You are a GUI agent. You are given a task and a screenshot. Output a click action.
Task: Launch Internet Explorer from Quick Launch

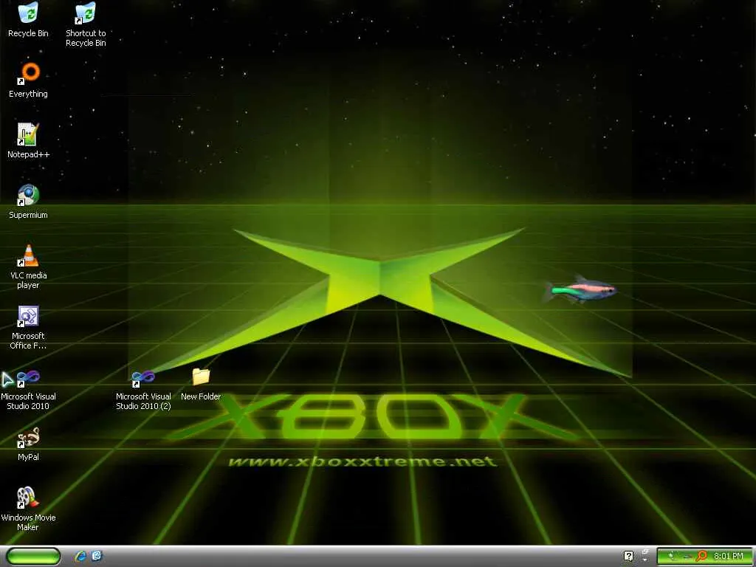[x=80, y=557]
